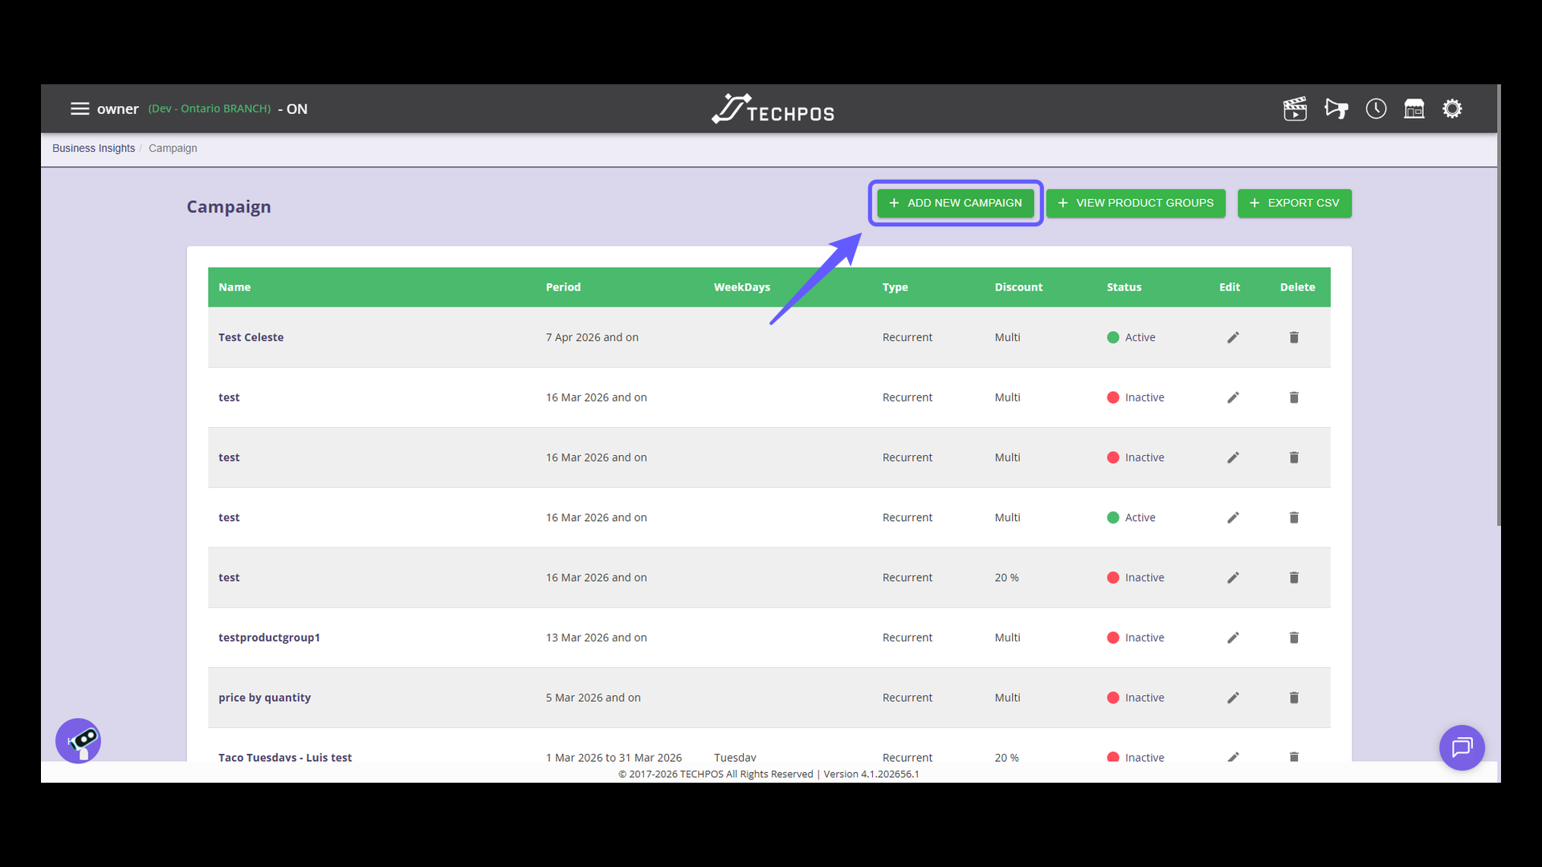The height and width of the screenshot is (867, 1542).
Task: Click Recurrent type of Test Celeste row
Action: pyautogui.click(x=908, y=337)
